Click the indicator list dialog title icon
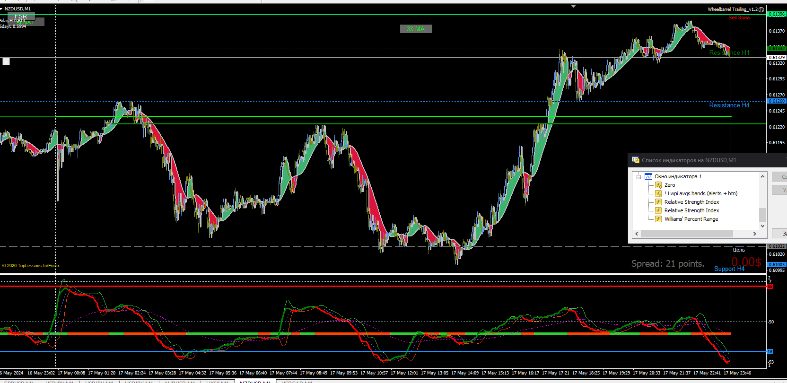This screenshot has width=787, height=383. pos(636,160)
